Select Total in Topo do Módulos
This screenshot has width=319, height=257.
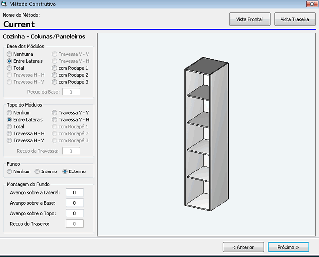pyautogui.click(x=15, y=127)
